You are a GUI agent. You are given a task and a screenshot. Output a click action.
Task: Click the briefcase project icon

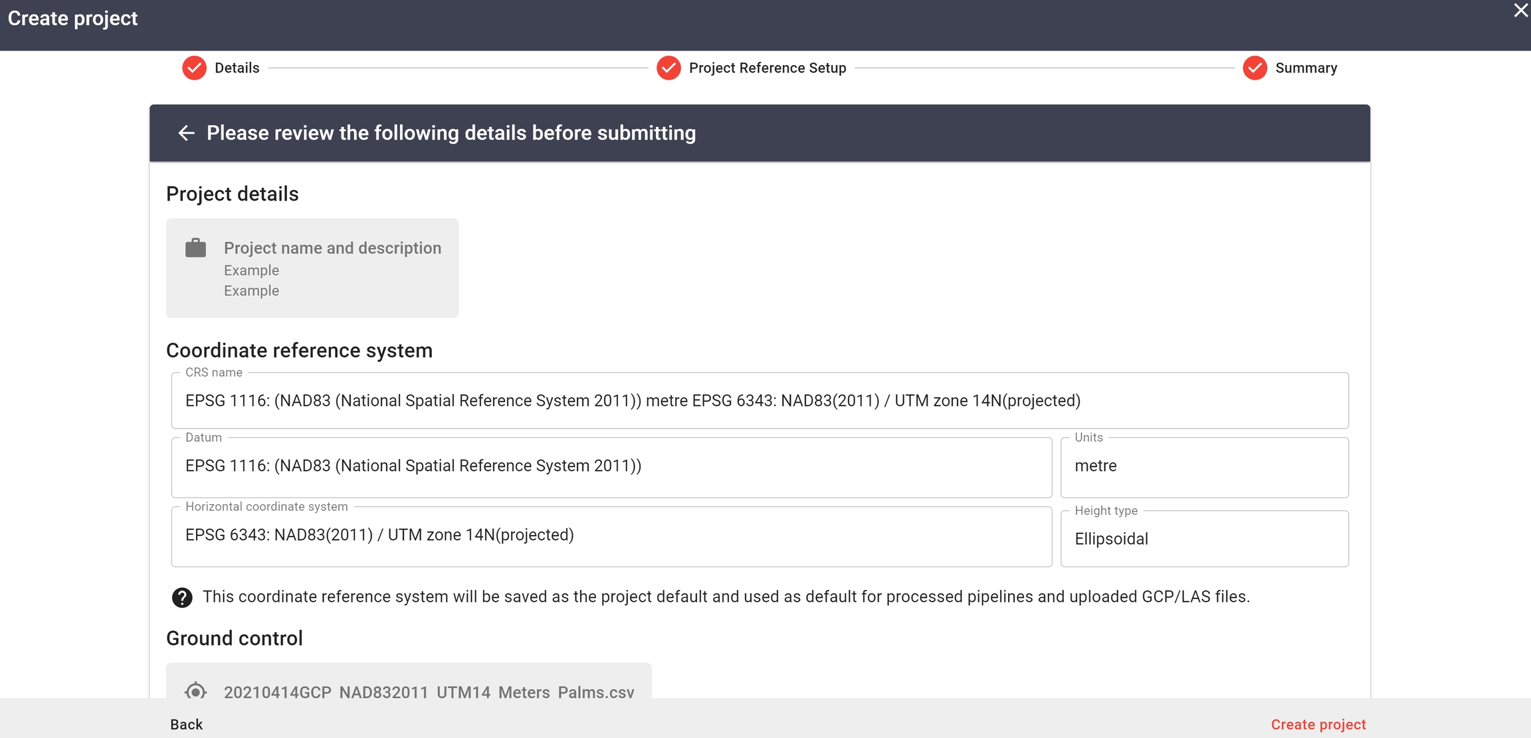point(195,248)
